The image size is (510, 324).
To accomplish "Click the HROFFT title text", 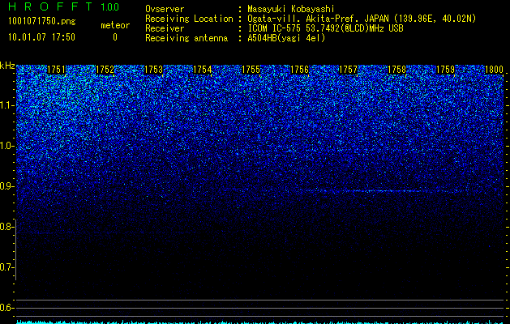I will click(x=49, y=6).
